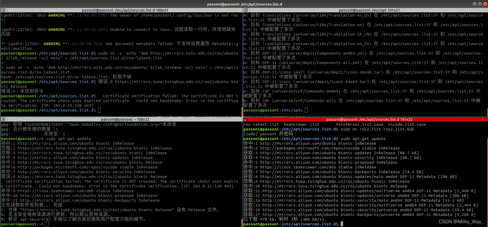Click the '获取:3' bionic-updates InRelease [88.7 kB] line
This screenshot has height=227, width=488.
[331, 153]
